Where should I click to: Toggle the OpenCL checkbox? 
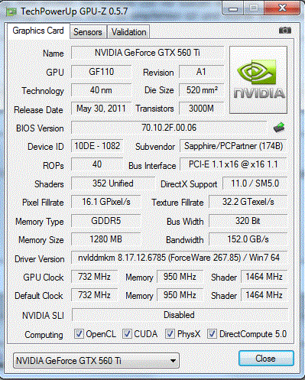pos(79,333)
